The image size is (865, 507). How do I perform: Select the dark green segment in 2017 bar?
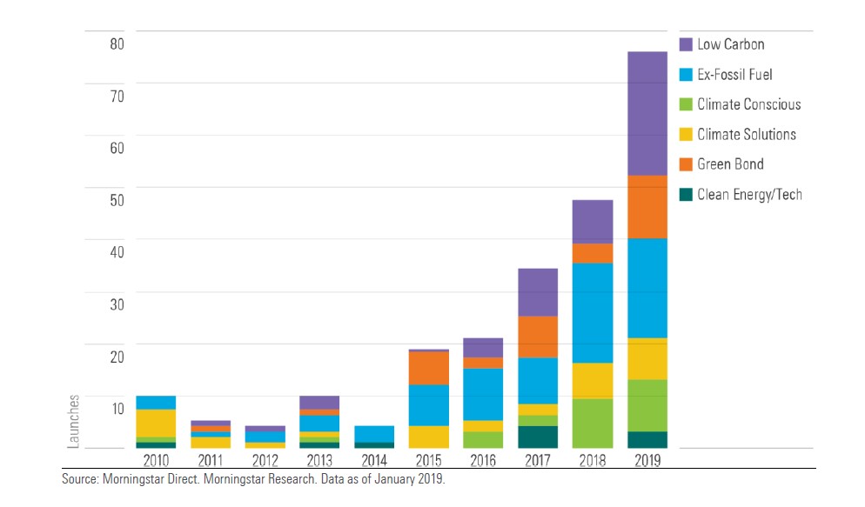pos(537,437)
